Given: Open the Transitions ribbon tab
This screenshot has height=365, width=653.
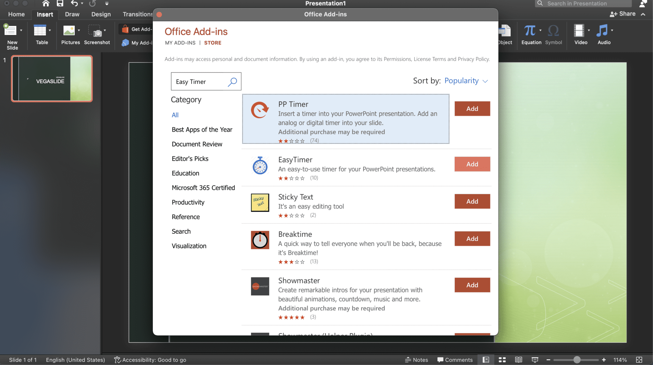Looking at the screenshot, I should tap(137, 14).
